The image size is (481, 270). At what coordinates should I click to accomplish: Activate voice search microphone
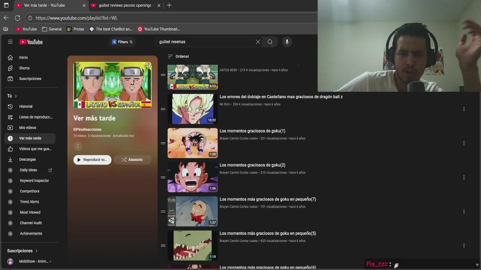(x=287, y=42)
